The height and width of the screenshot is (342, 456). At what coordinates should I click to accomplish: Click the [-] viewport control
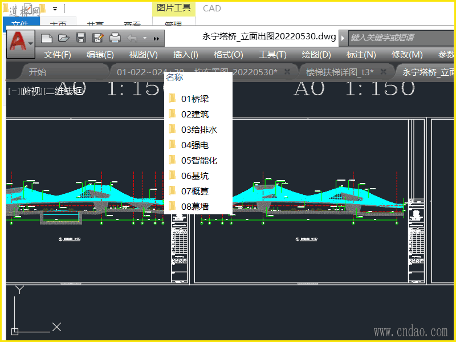click(x=14, y=91)
